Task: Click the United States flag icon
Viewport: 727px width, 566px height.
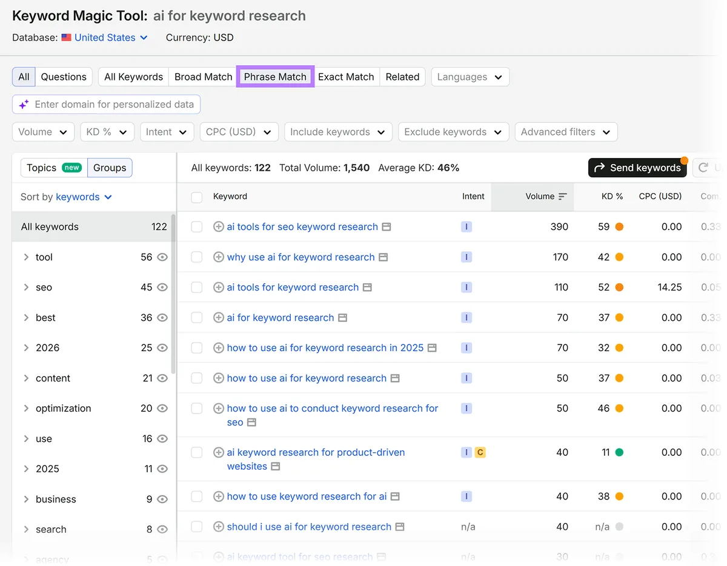Action: (67, 38)
